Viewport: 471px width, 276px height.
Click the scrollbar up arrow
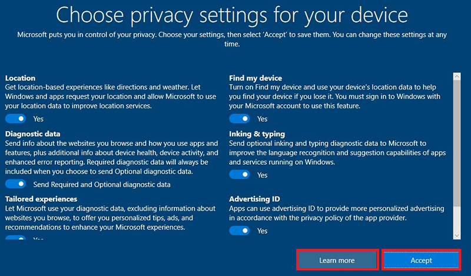click(457, 77)
